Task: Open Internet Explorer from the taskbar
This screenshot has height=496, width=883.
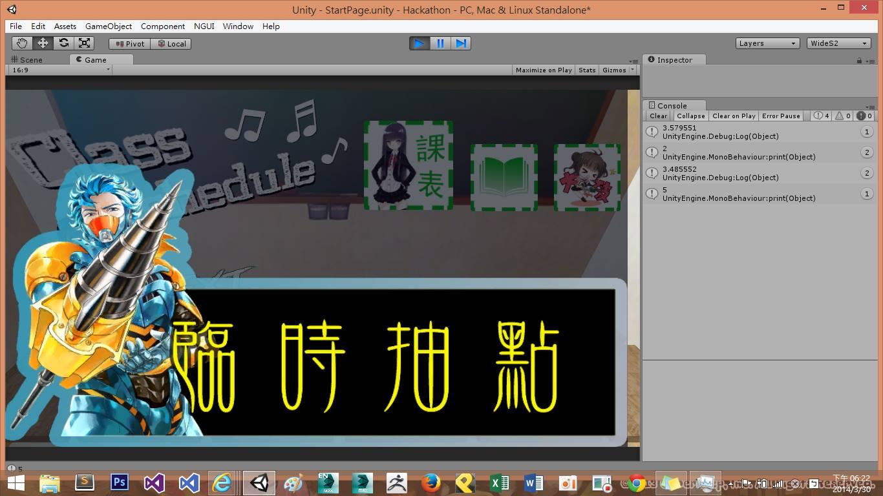Action: coord(222,483)
